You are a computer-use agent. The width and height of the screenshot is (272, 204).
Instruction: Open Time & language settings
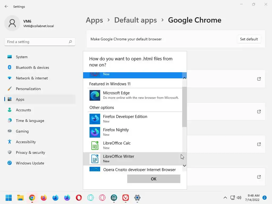pos(40,121)
